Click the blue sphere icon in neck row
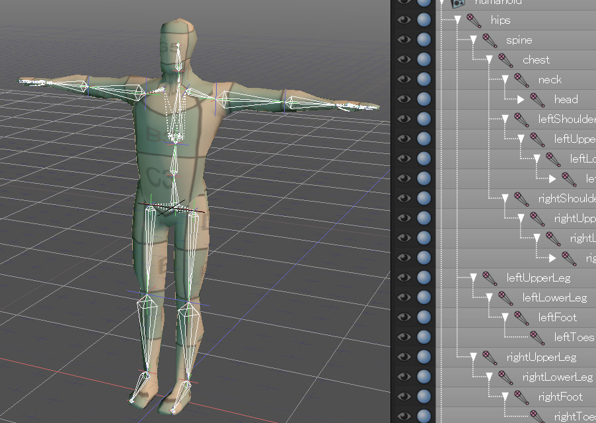 tap(424, 79)
